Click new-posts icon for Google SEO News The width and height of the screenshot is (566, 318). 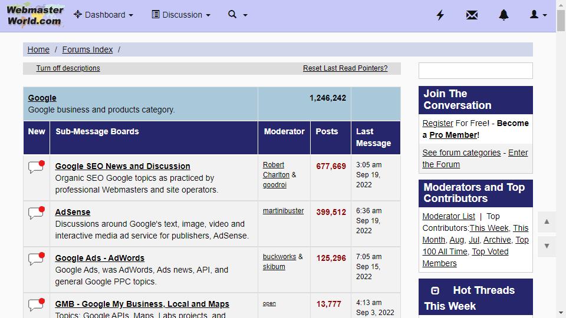tap(37, 167)
